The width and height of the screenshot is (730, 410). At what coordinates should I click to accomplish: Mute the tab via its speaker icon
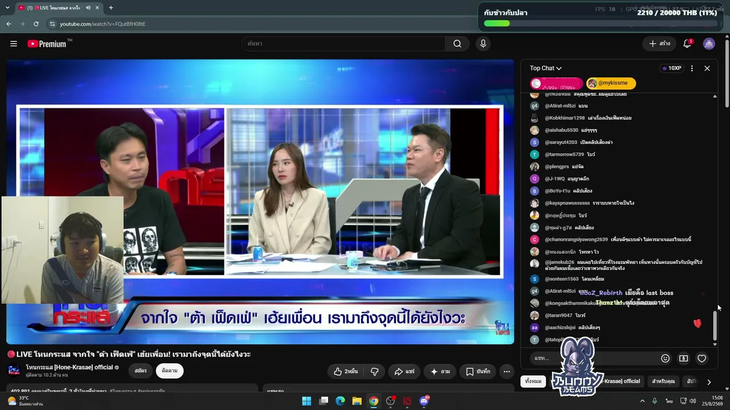coord(88,7)
